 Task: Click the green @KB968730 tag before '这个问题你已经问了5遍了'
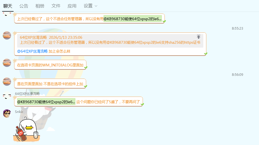pos(46,102)
